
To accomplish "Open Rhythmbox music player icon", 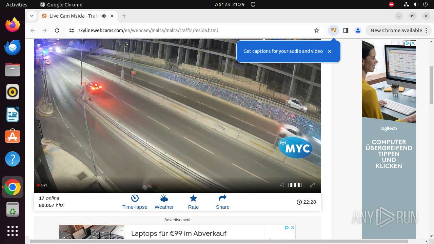I will [13, 92].
